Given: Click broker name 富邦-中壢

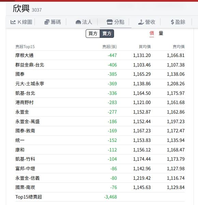Looking at the screenshot, I should 25,169.
